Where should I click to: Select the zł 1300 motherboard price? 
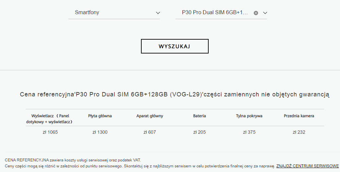point(100,132)
